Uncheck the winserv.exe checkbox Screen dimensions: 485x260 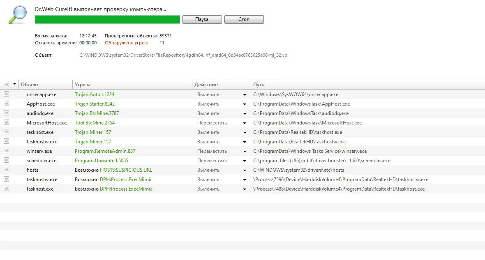[x=6, y=151]
